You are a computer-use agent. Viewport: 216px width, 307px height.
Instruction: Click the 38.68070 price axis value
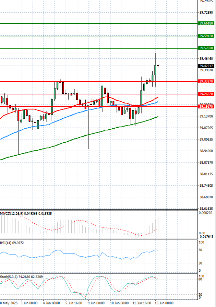pyautogui.click(x=206, y=197)
